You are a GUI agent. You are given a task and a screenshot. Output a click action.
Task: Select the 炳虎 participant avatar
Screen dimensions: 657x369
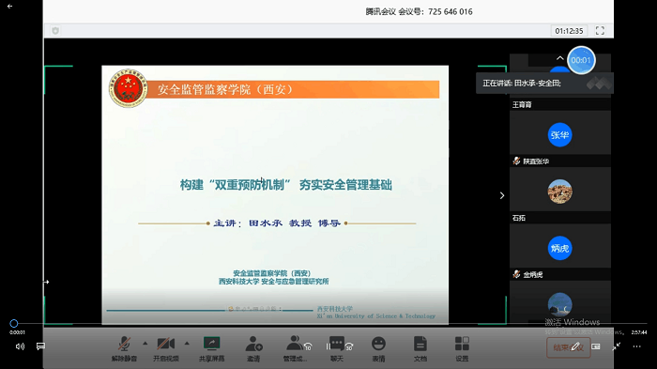[x=559, y=248]
